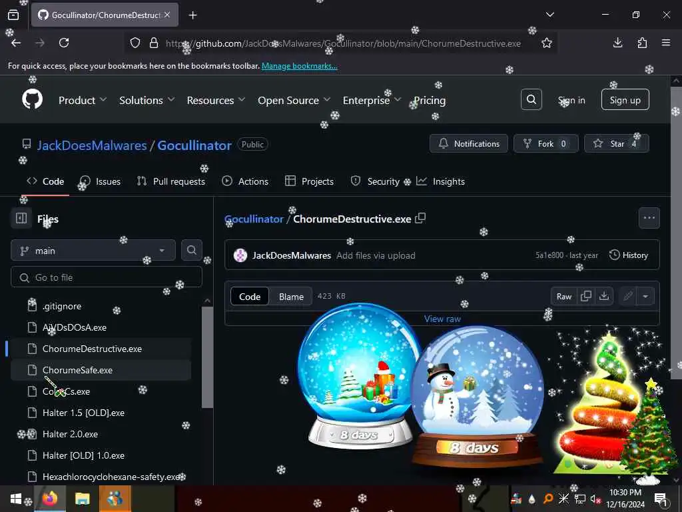The height and width of the screenshot is (512, 682).
Task: Expand the Open Source menu
Action: click(x=294, y=100)
